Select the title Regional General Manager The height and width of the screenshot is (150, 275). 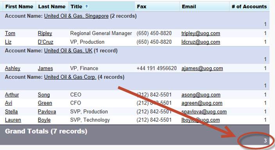pyautogui.click(x=101, y=33)
